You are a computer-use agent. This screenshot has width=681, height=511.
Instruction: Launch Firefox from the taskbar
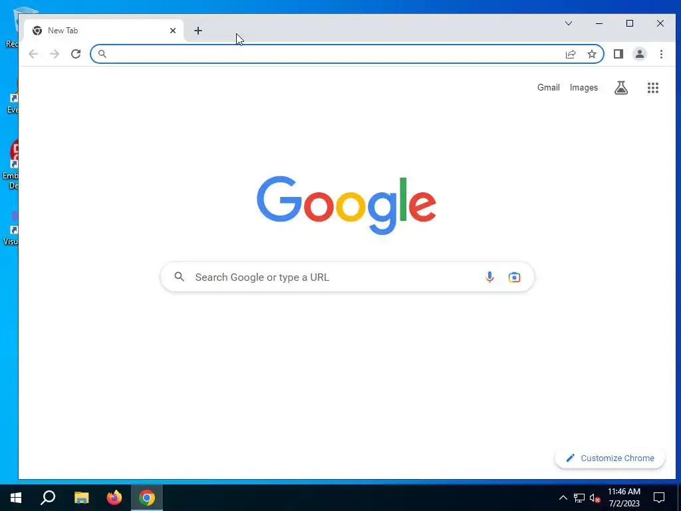pyautogui.click(x=114, y=498)
